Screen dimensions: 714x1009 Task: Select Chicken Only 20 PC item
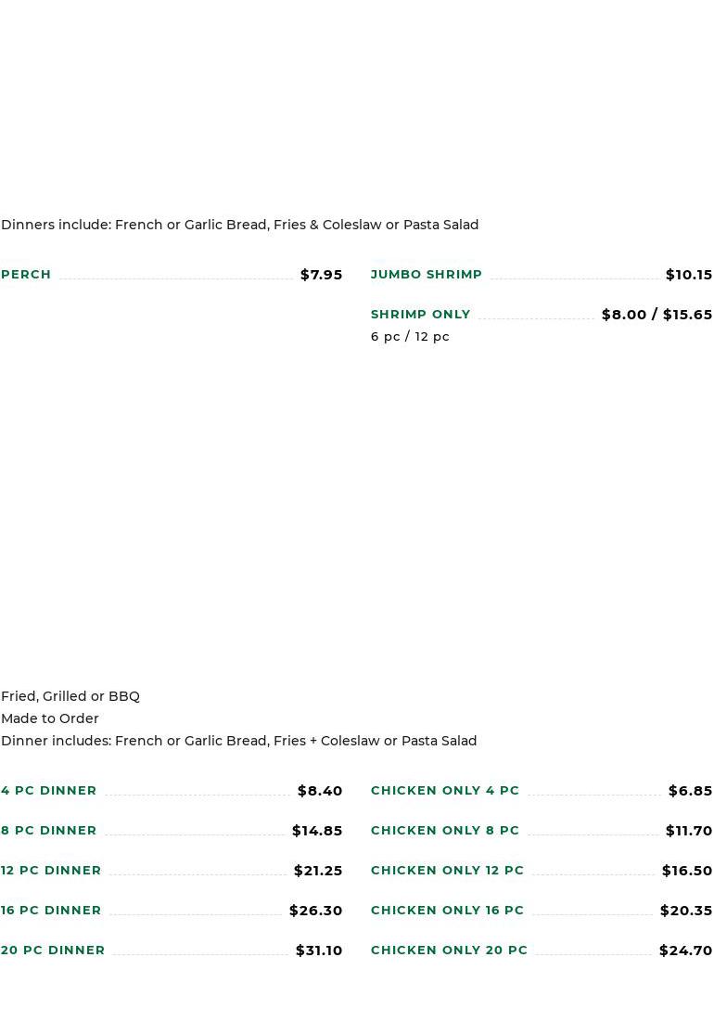tap(449, 951)
